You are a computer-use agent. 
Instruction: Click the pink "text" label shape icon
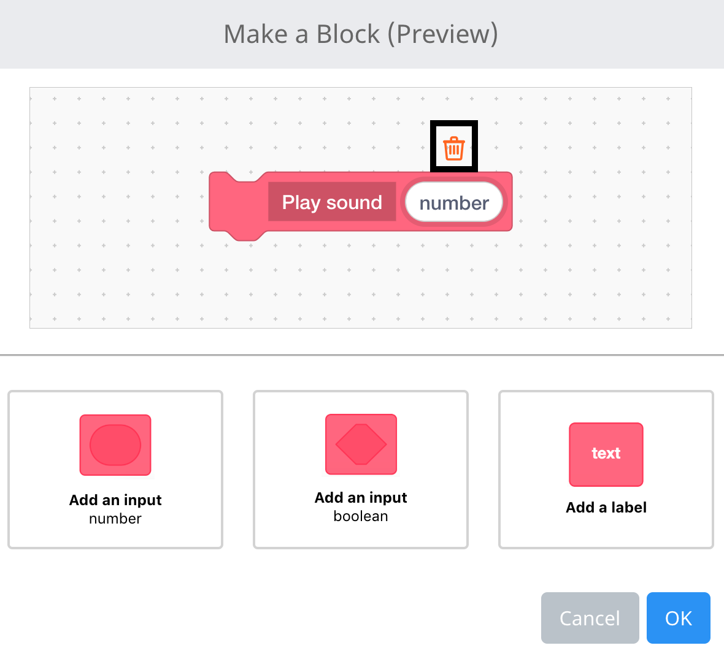point(606,454)
